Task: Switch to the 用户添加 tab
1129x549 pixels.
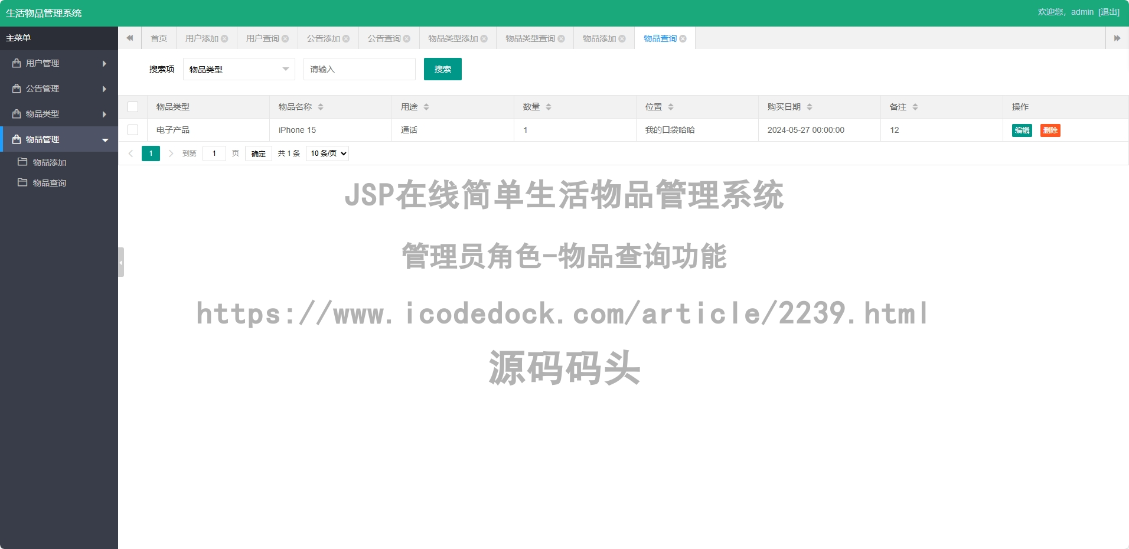Action: 202,38
